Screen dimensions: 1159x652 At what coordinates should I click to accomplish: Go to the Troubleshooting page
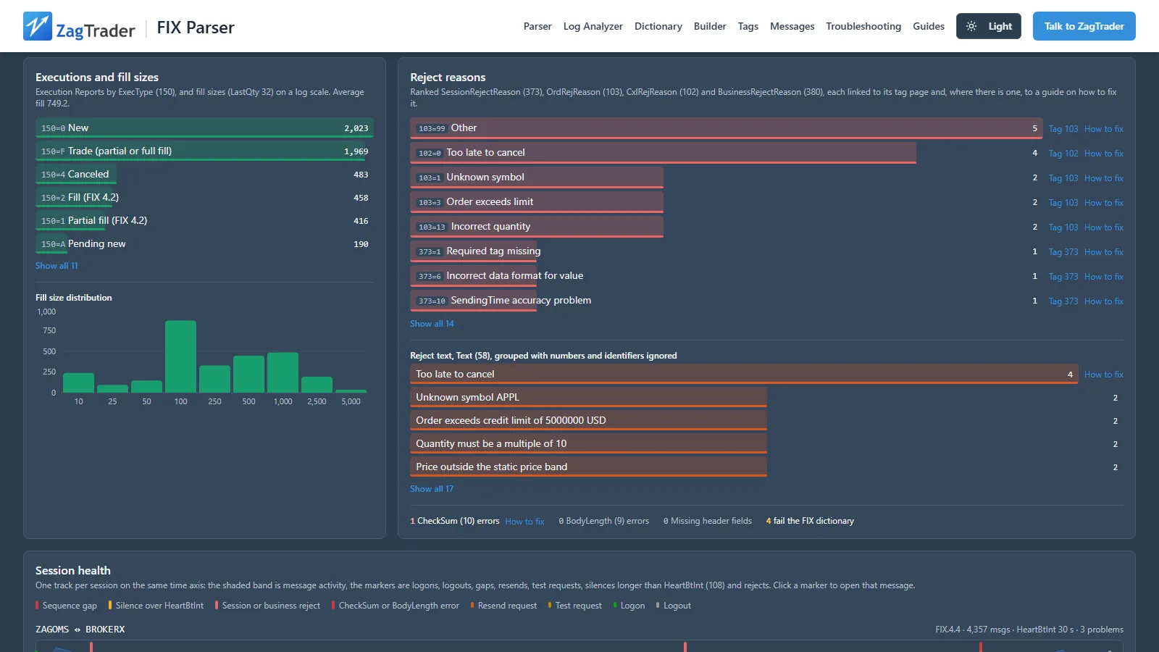(863, 26)
